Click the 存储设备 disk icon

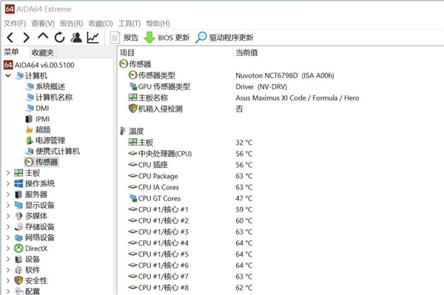click(x=18, y=226)
